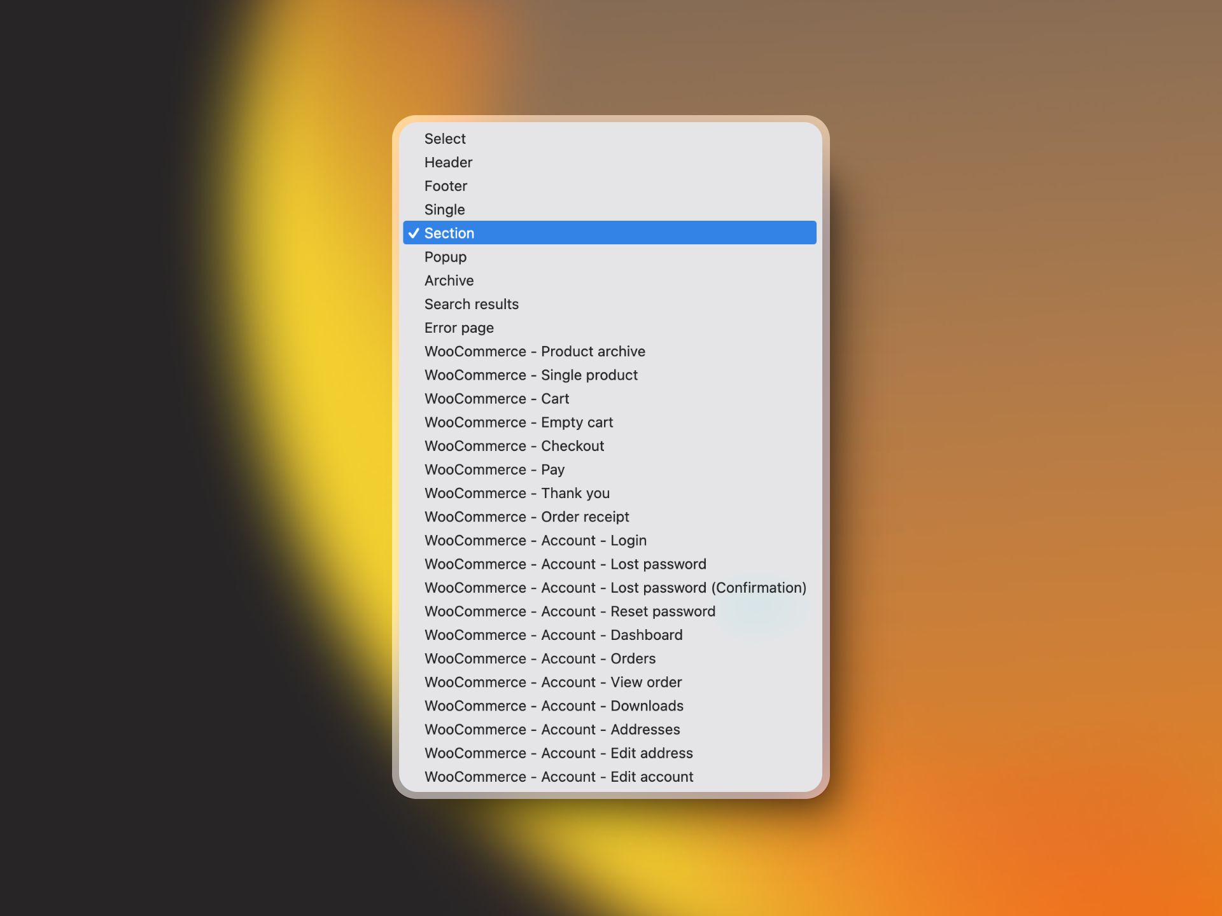Click the checked Section option
This screenshot has width=1222, height=916.
[x=610, y=233]
